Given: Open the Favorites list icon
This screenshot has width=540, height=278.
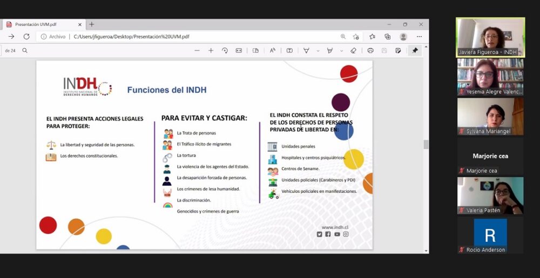Looking at the screenshot, I should [x=372, y=37].
